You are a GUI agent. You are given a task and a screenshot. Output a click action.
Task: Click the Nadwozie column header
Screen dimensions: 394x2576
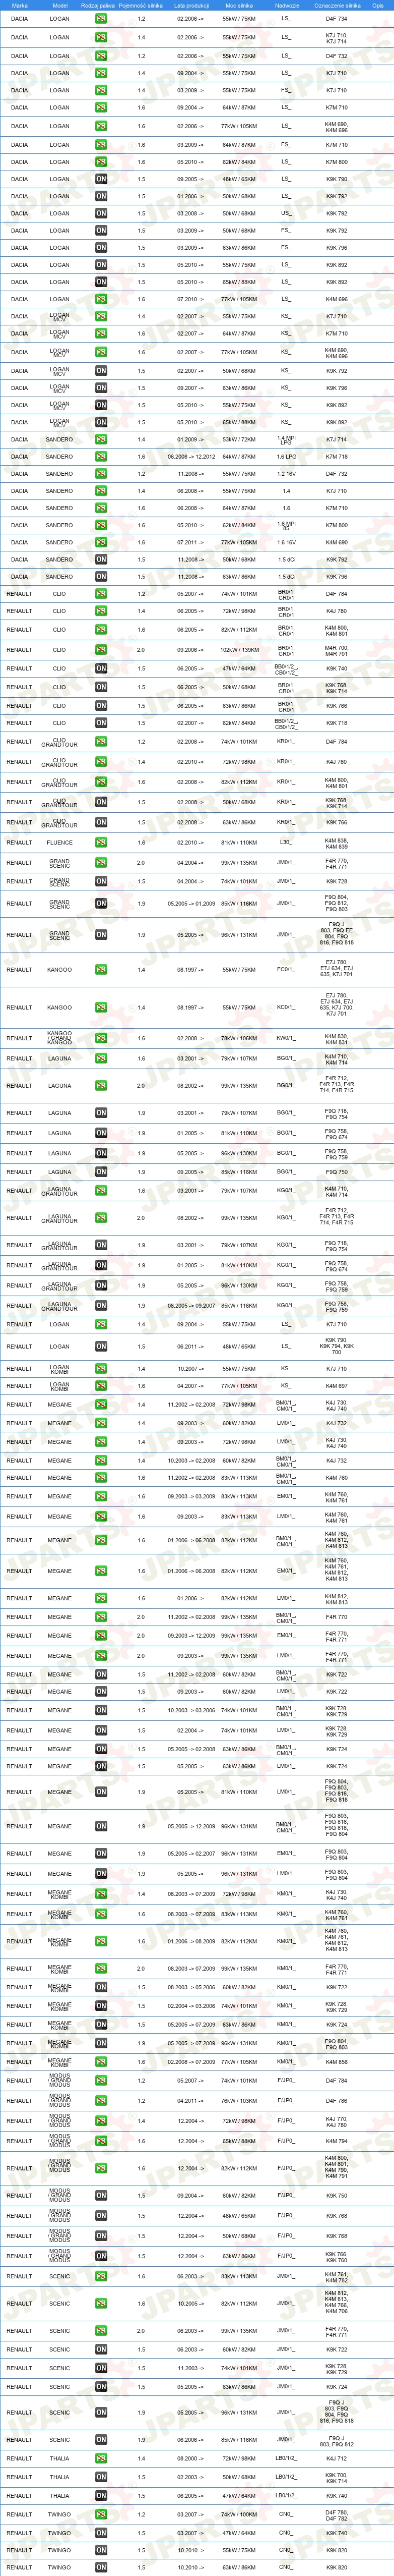coord(286,5)
